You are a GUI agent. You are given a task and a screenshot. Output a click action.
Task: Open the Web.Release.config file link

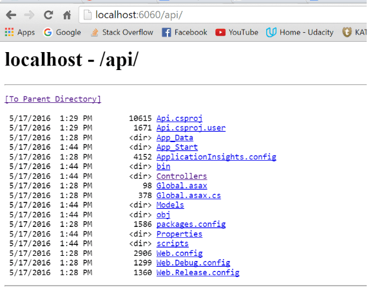tap(198, 273)
